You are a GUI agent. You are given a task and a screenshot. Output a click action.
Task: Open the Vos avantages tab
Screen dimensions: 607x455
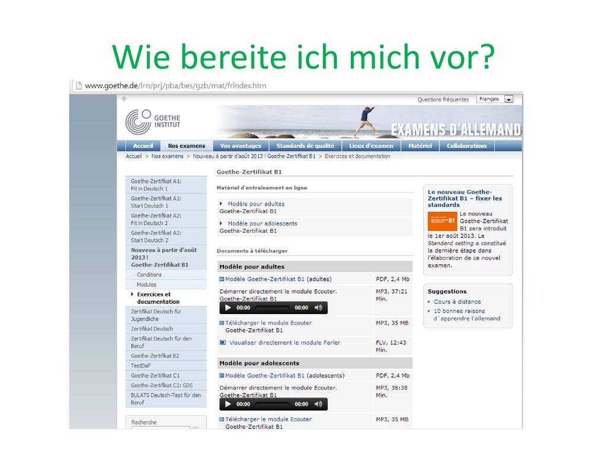241,146
